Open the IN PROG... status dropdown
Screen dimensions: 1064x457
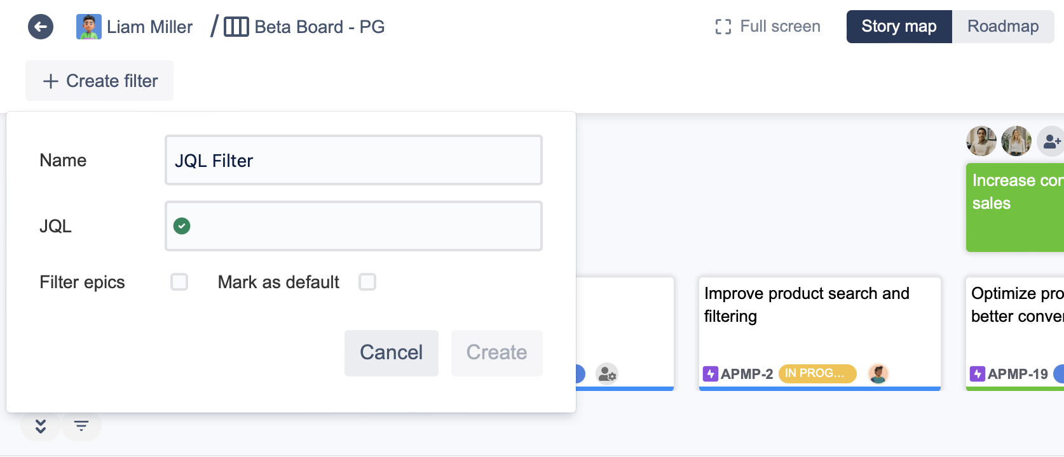click(817, 374)
